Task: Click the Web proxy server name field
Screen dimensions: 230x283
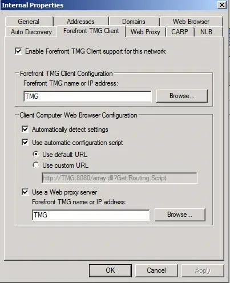Action: pyautogui.click(x=91, y=215)
